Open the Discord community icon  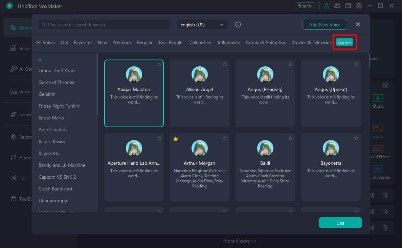[x=337, y=6]
